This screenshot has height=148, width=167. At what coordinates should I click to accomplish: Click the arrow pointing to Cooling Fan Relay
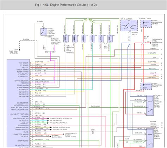pos(51,130)
